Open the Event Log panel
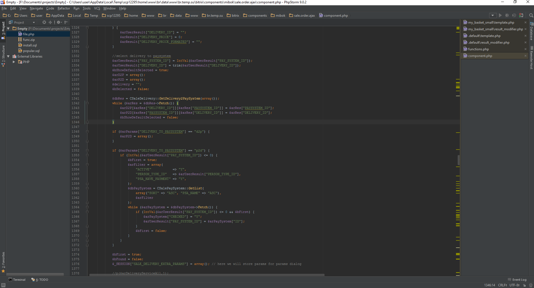 point(517,280)
